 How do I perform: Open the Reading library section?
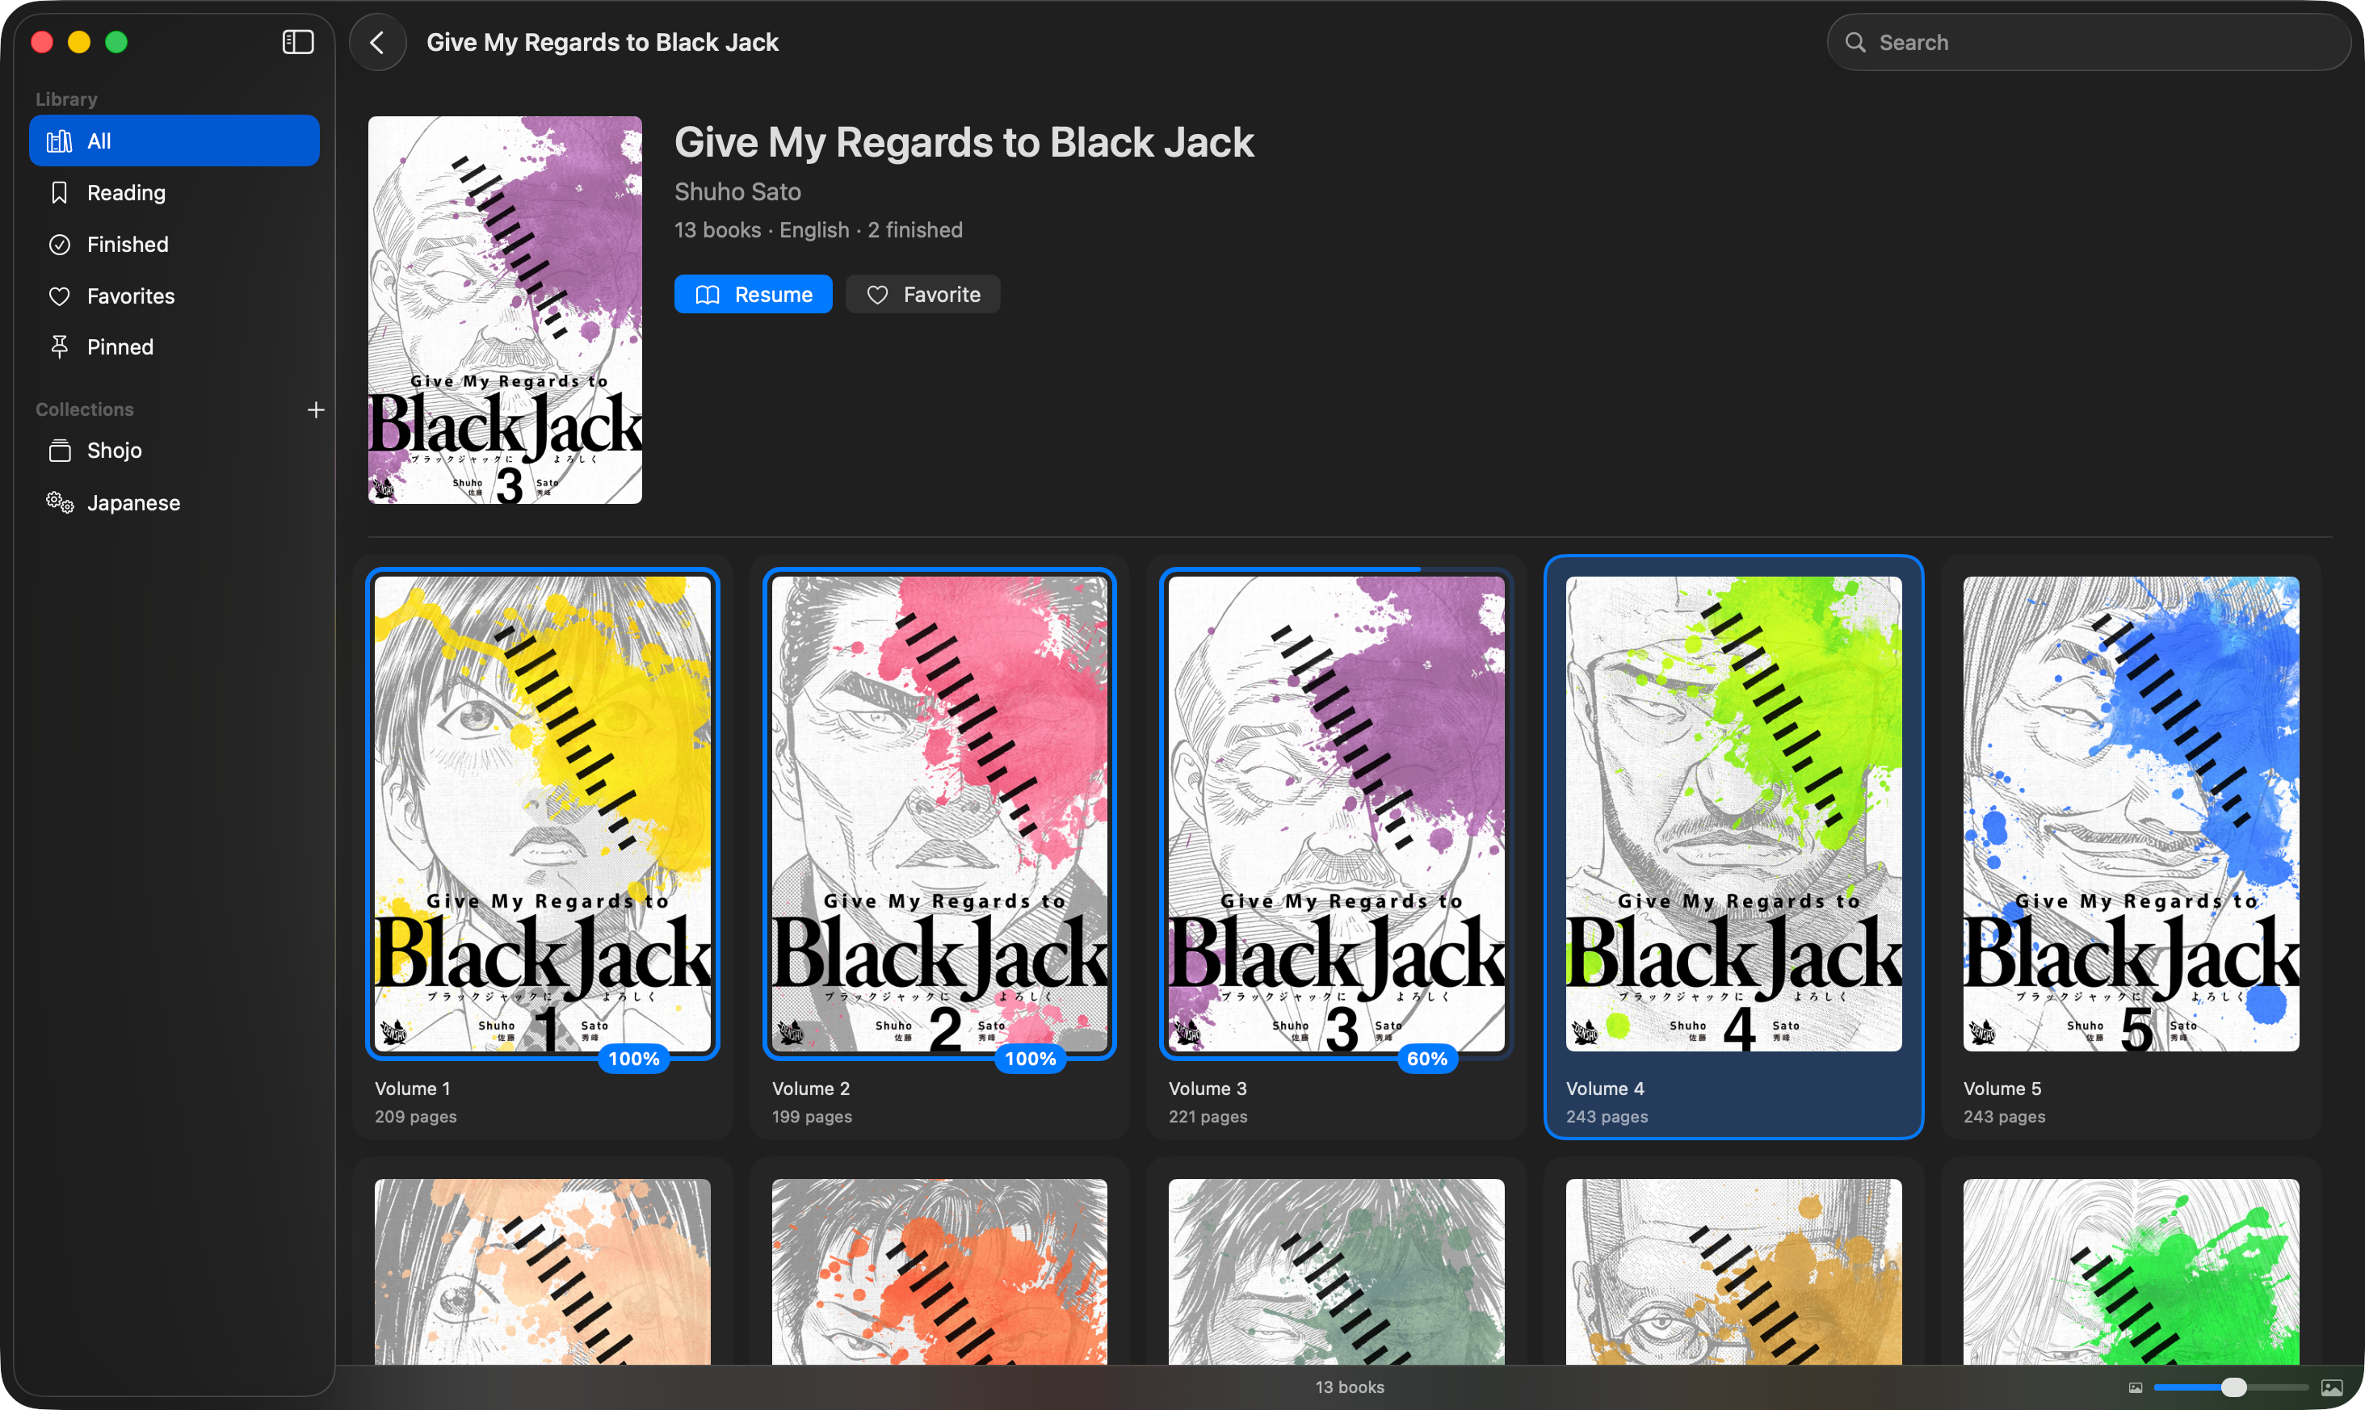coord(174,193)
